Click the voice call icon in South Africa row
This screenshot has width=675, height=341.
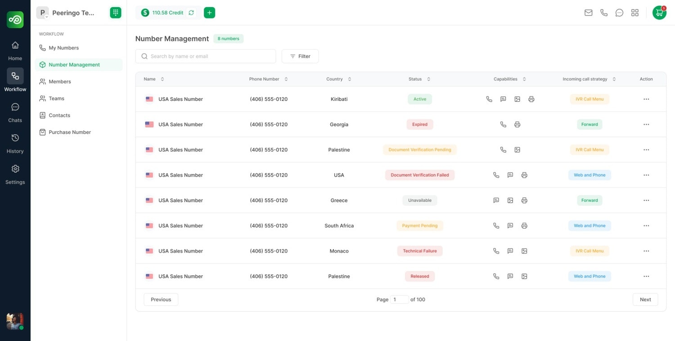496,226
